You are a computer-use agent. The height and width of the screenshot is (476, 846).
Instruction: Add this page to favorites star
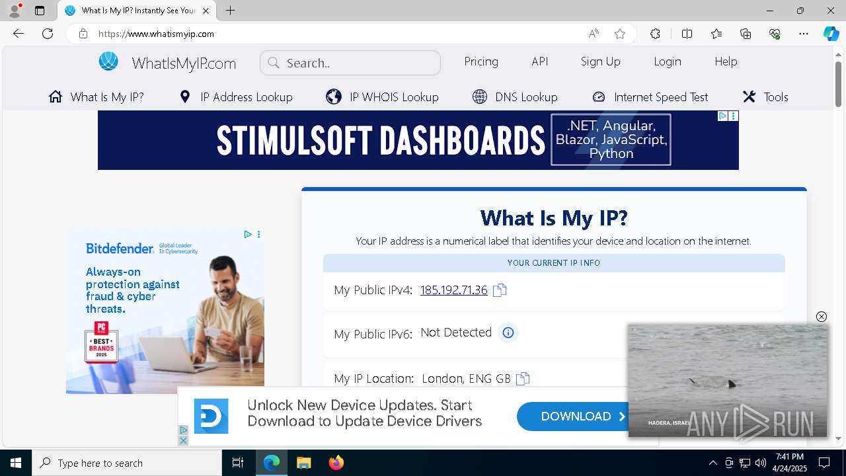point(619,34)
